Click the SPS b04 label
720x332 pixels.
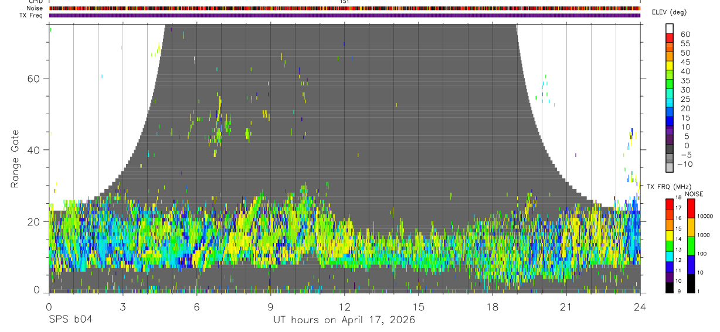pos(70,320)
